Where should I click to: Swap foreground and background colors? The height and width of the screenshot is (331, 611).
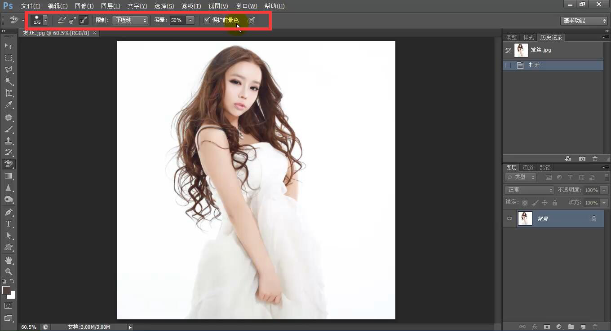click(13, 281)
